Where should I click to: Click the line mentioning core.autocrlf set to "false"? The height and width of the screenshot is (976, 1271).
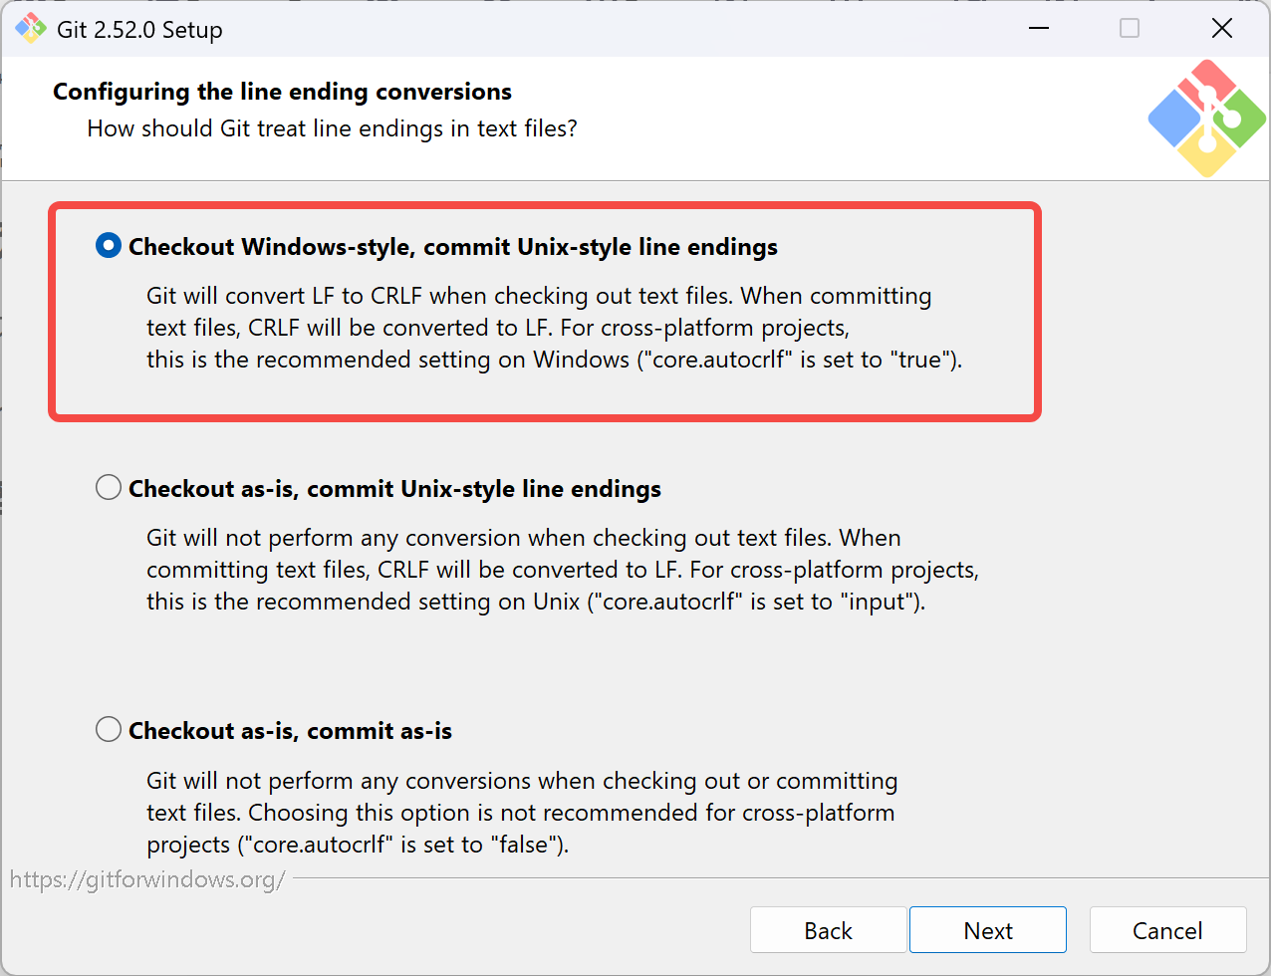[358, 845]
